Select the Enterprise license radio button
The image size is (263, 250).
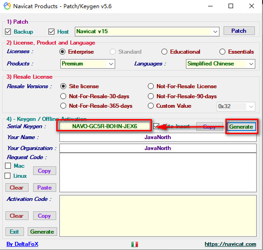[63, 52]
